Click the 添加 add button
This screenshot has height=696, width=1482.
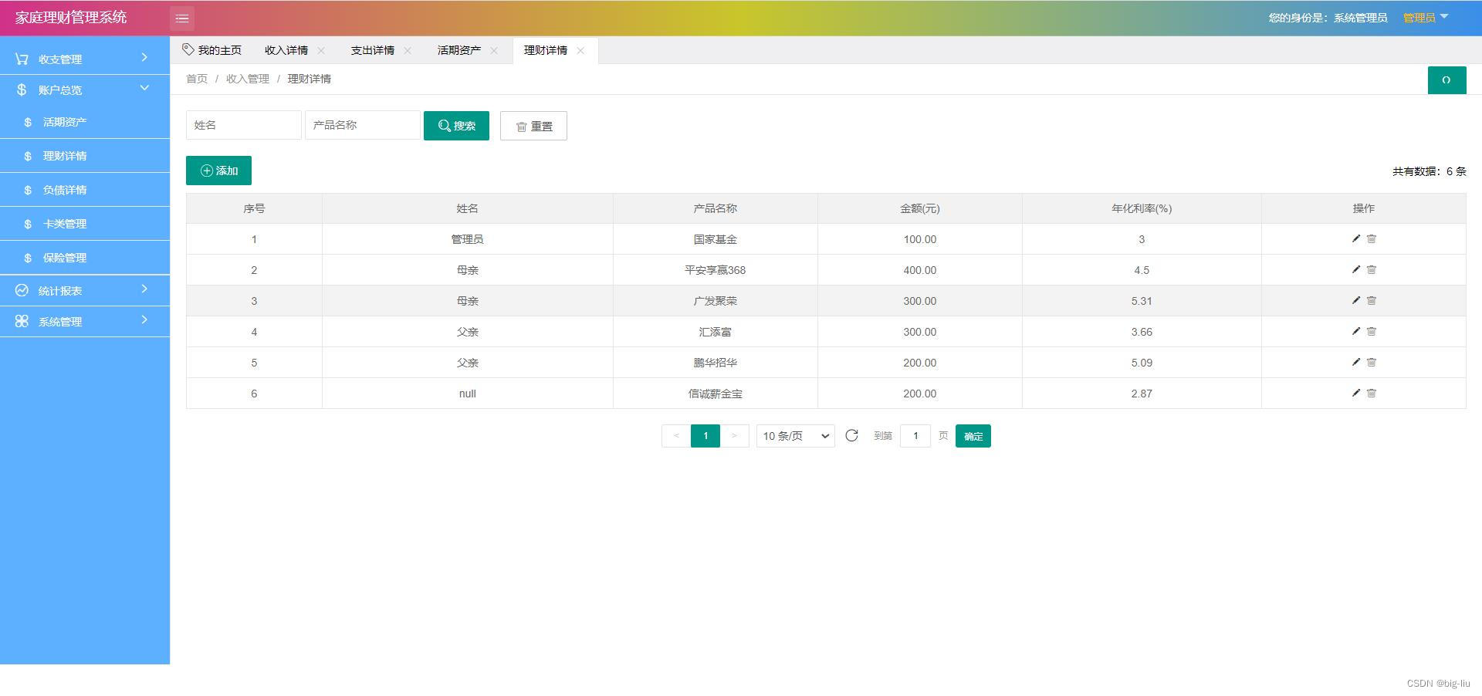pos(218,171)
